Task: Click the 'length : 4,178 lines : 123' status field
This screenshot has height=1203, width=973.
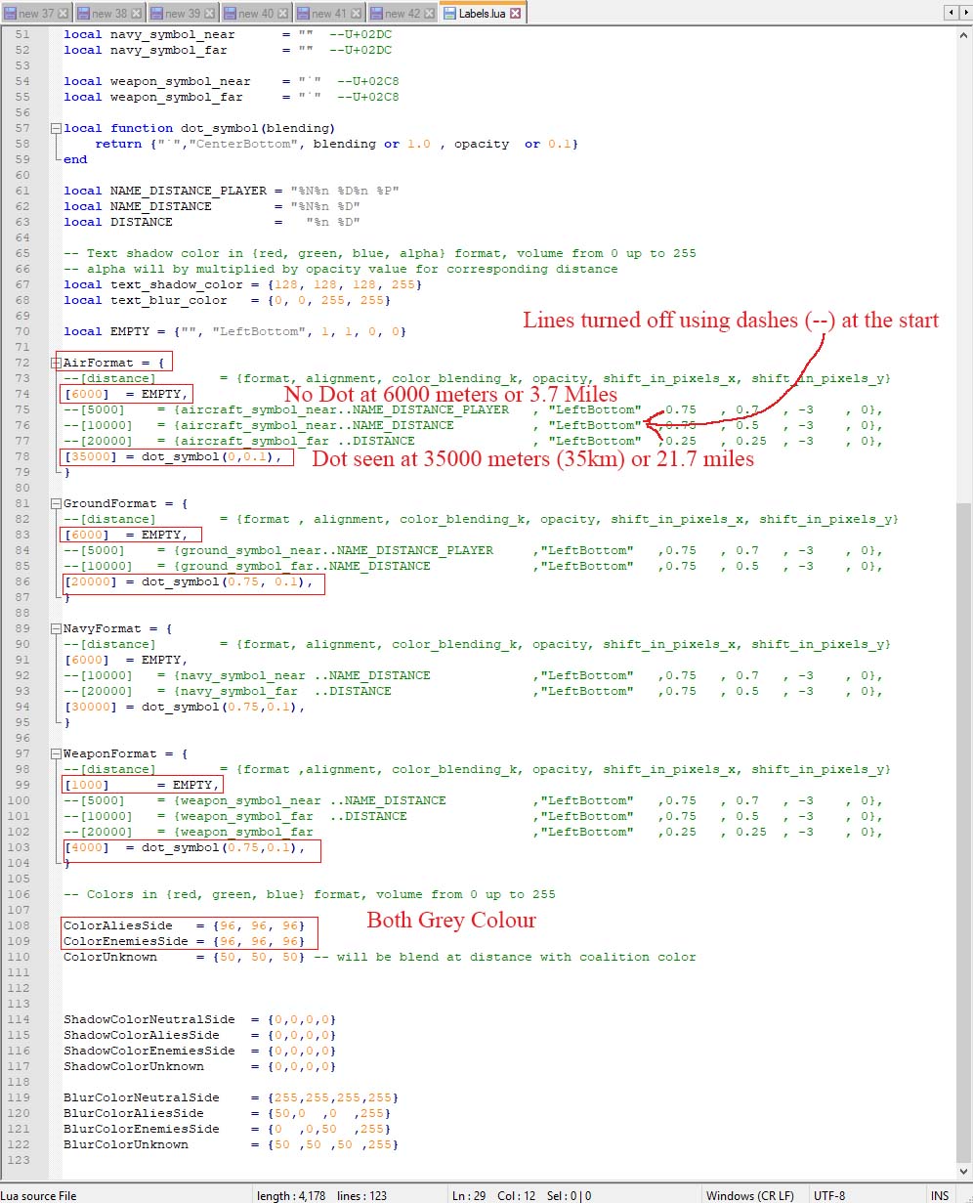Action: coord(350,1194)
